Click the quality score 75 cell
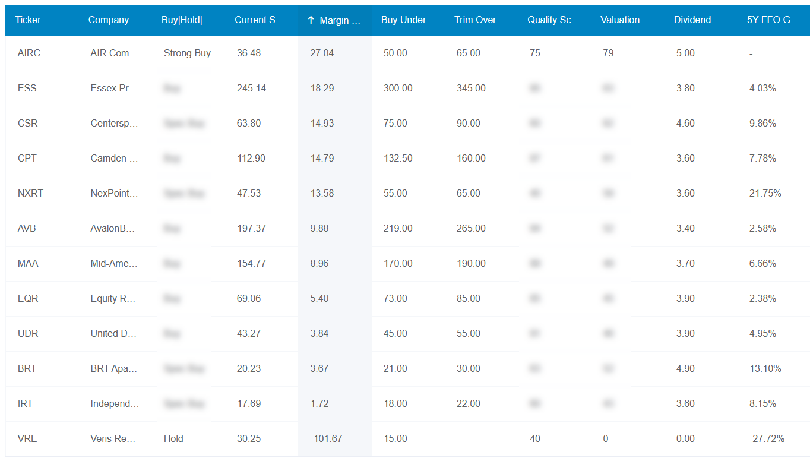 click(x=535, y=53)
